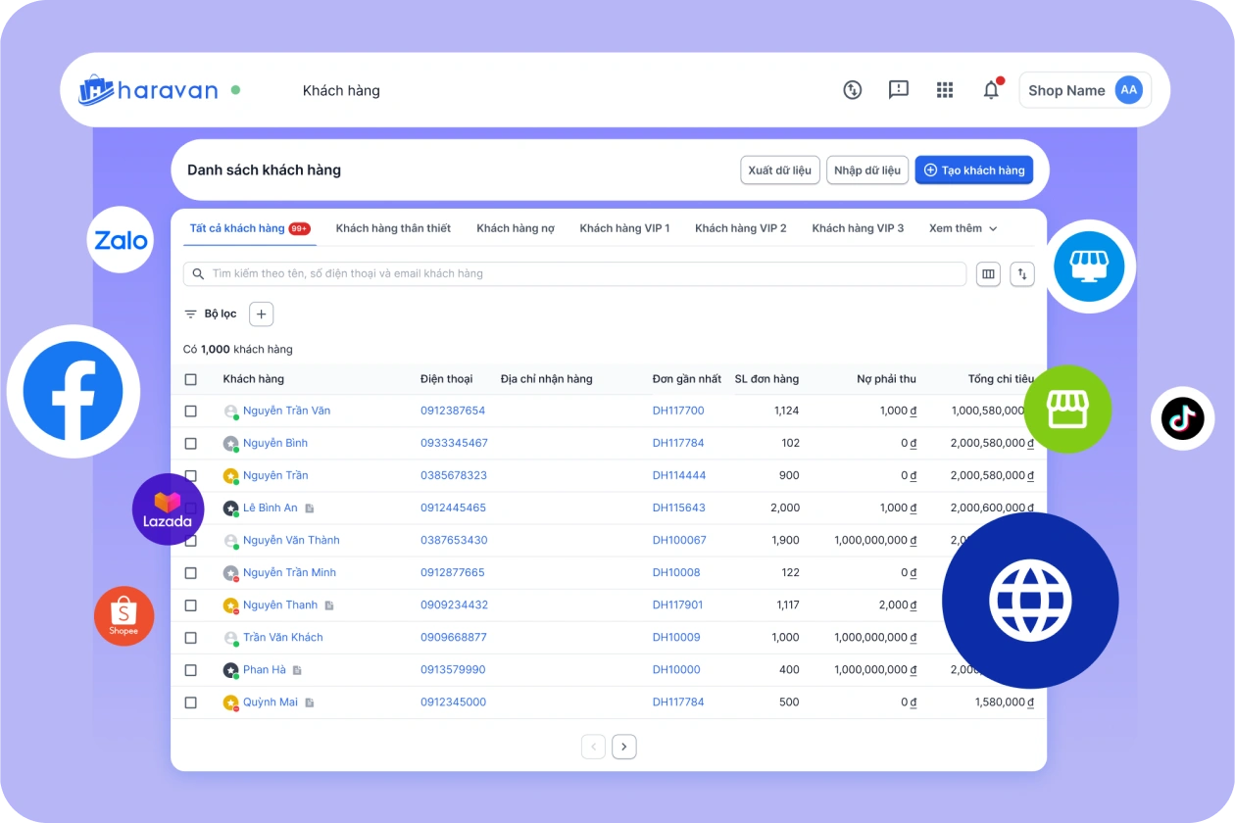This screenshot has height=823, width=1235.
Task: Click the currency exchange icon in header
Action: click(x=853, y=90)
